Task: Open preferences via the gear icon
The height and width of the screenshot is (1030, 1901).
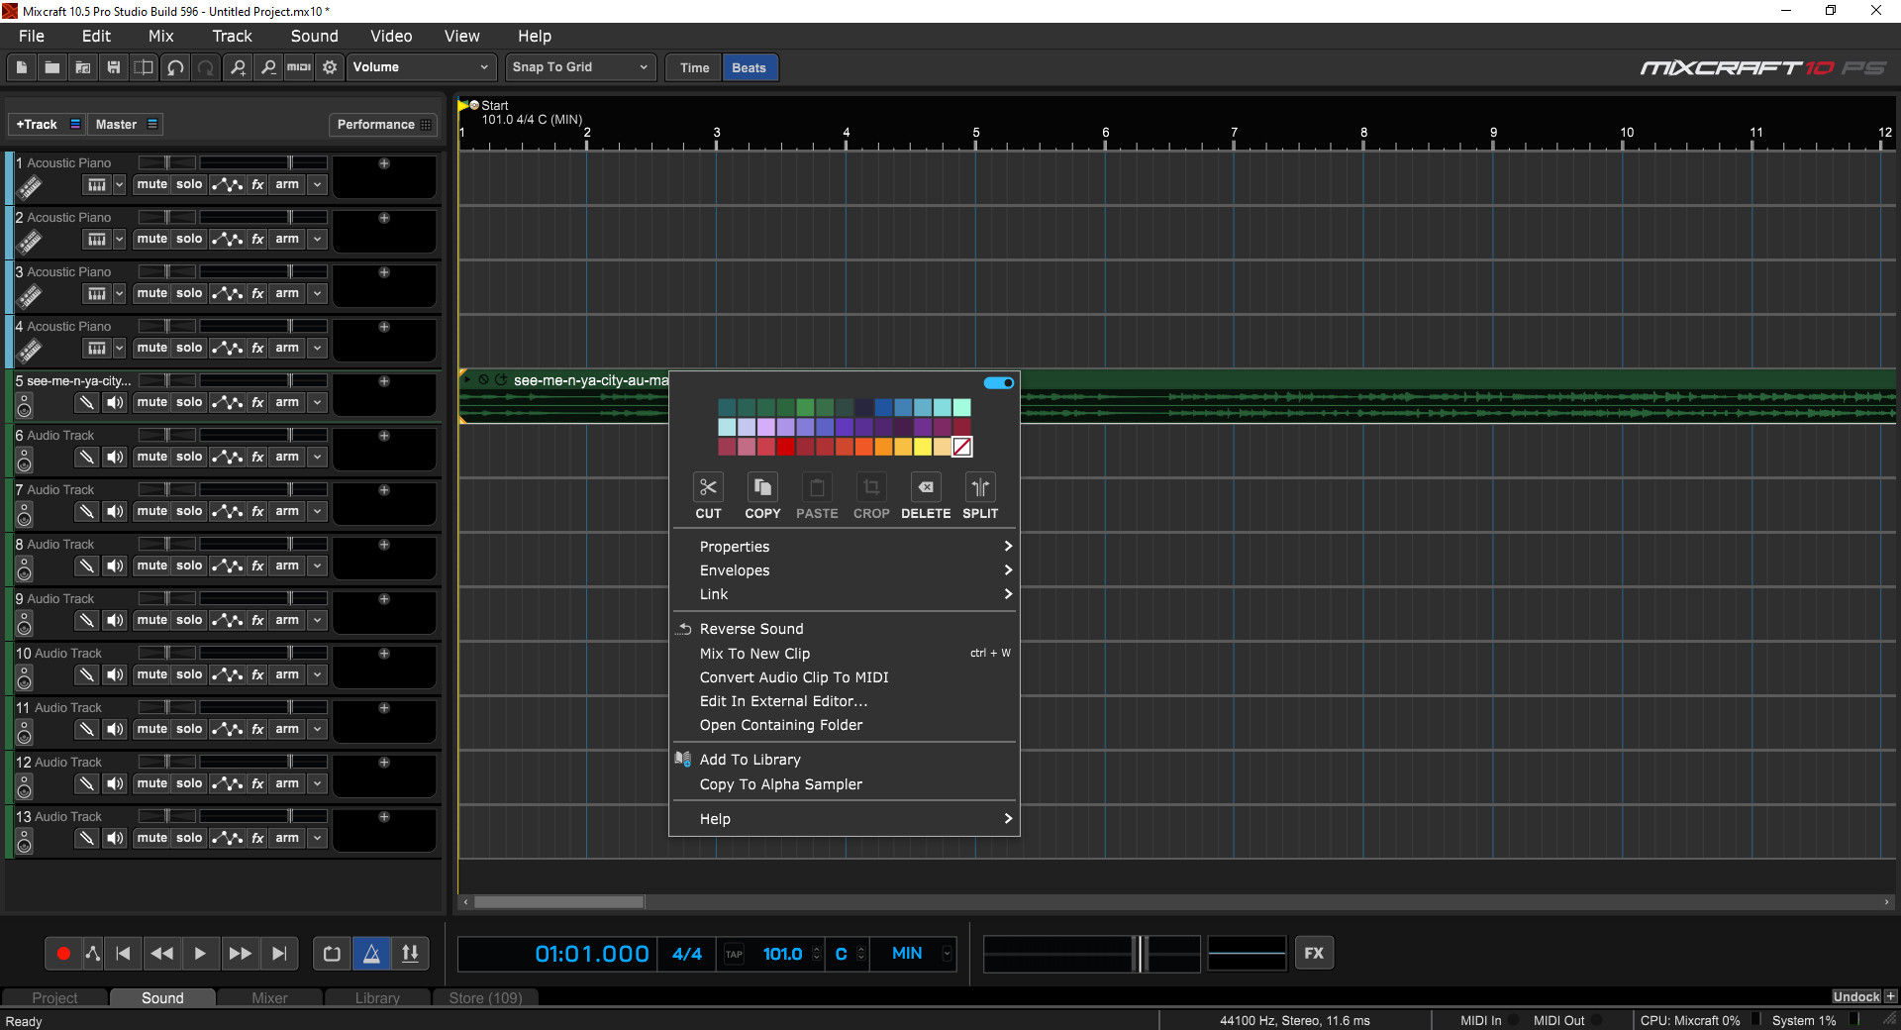Action: click(330, 67)
